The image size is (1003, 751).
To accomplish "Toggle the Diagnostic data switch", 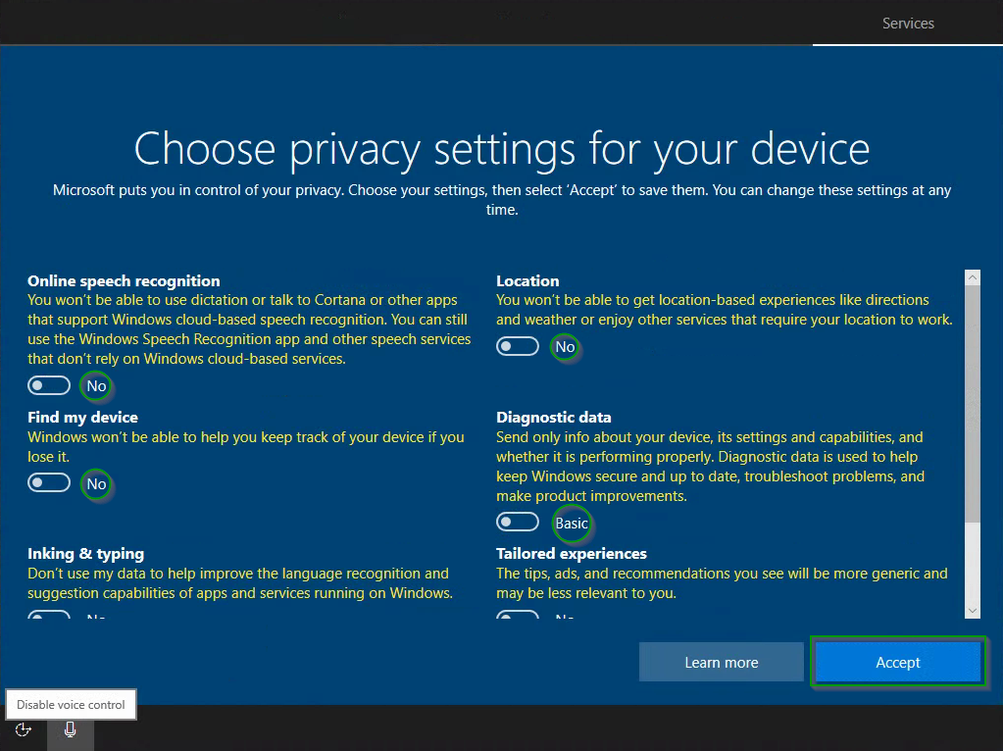I will click(x=518, y=523).
